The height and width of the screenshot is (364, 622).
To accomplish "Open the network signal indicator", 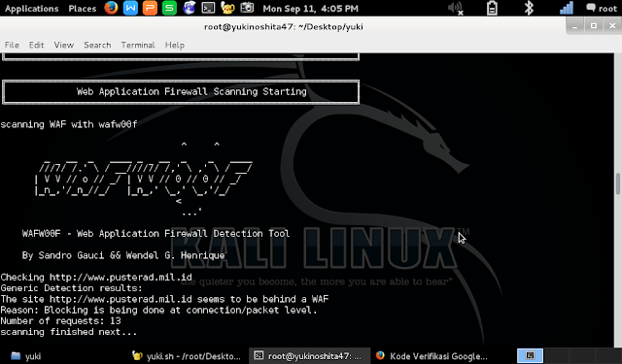I will click(x=566, y=9).
